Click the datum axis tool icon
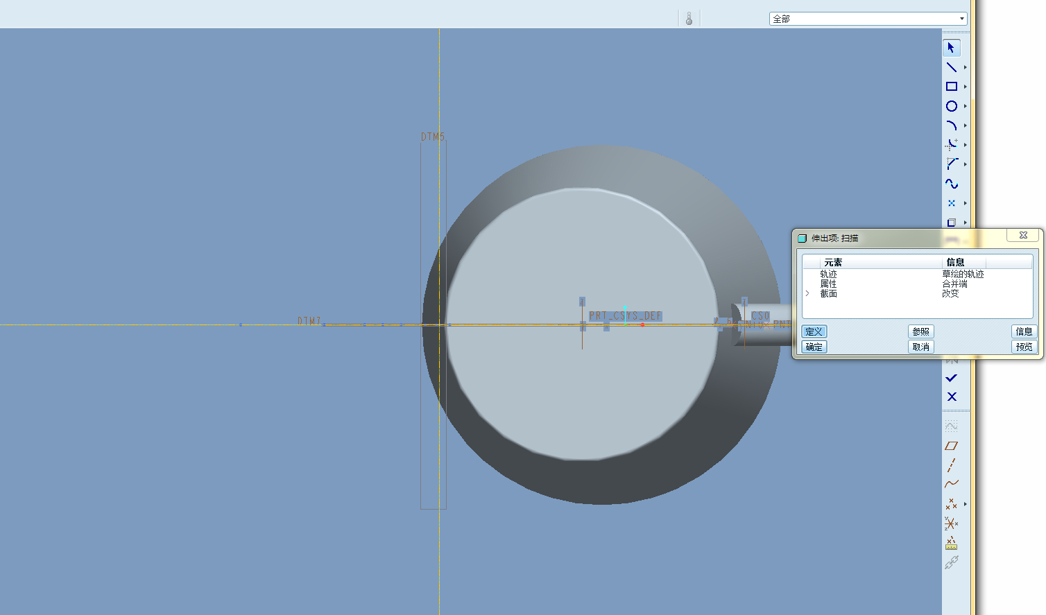Viewport: 1046px width, 615px height. [951, 465]
